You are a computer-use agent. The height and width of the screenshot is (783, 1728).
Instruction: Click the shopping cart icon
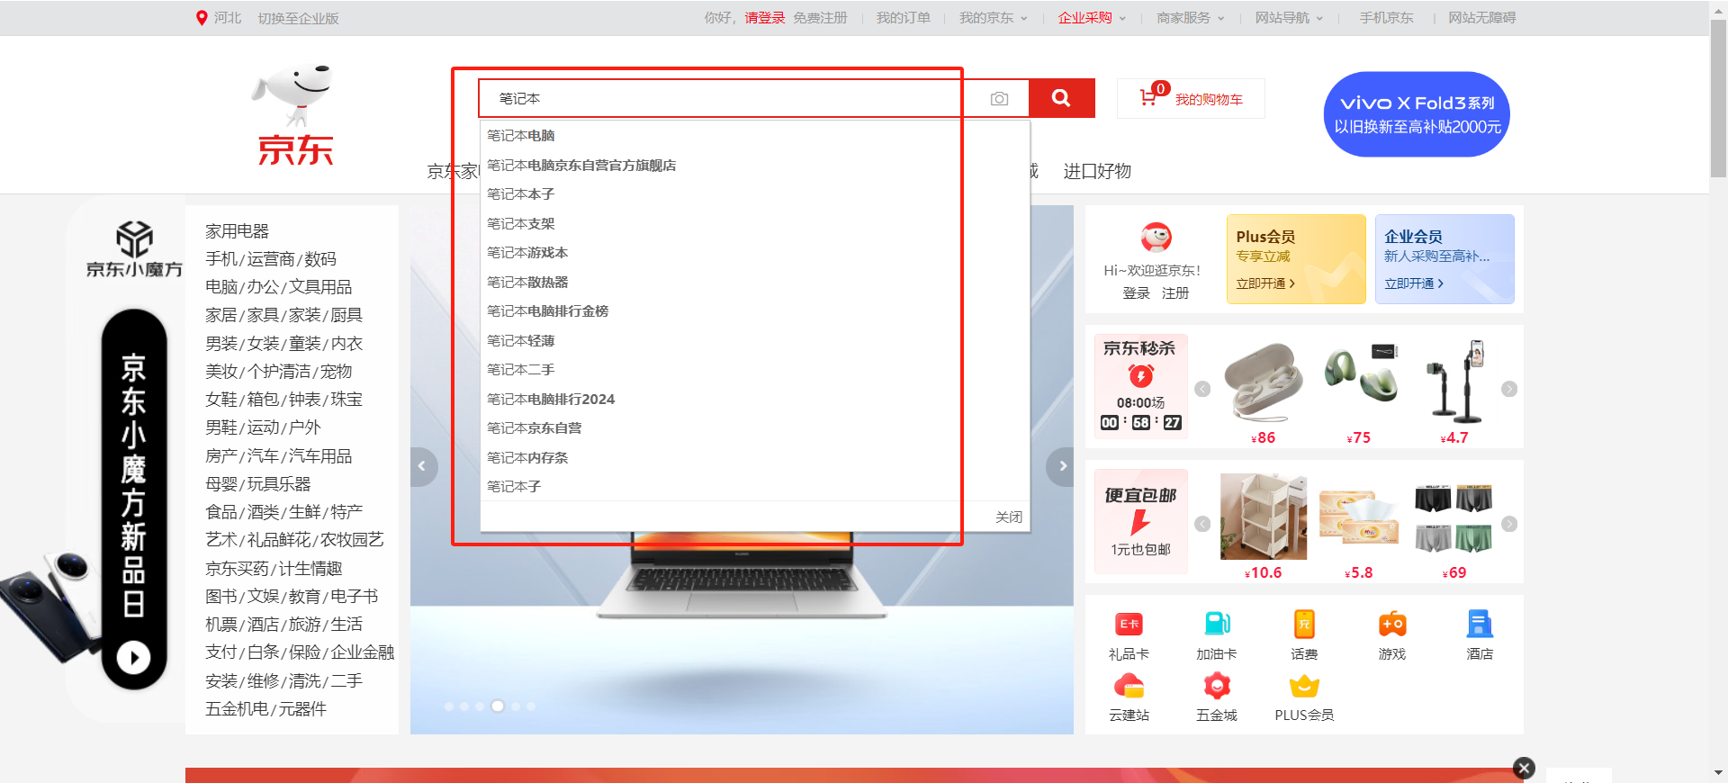point(1148,97)
